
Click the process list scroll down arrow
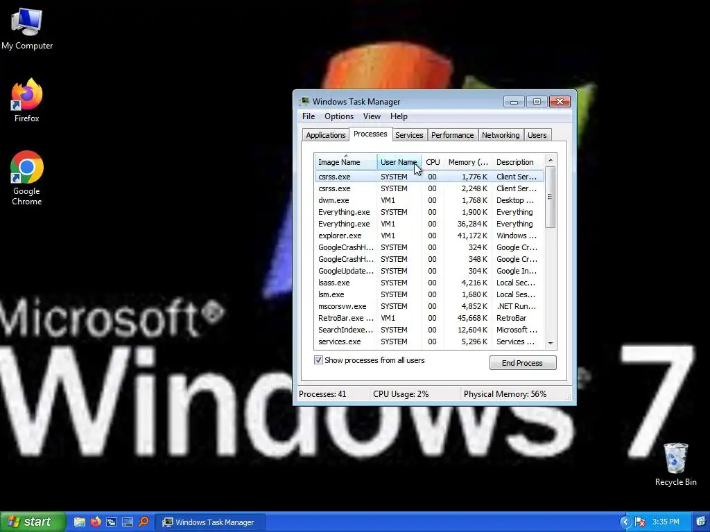(550, 344)
